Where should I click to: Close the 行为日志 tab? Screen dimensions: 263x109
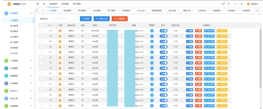tap(147, 11)
